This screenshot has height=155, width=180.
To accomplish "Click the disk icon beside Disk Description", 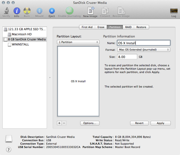I will [9, 139].
